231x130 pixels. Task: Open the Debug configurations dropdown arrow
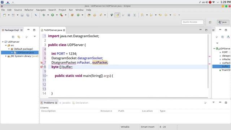[x=48, y=15]
